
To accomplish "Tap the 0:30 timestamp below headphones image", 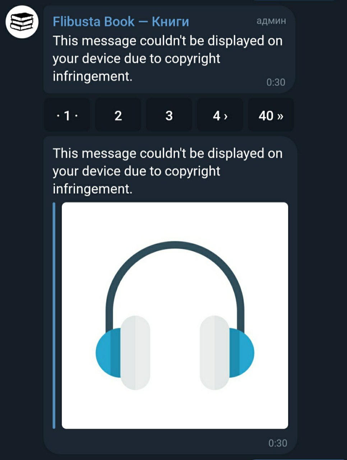I will [278, 443].
